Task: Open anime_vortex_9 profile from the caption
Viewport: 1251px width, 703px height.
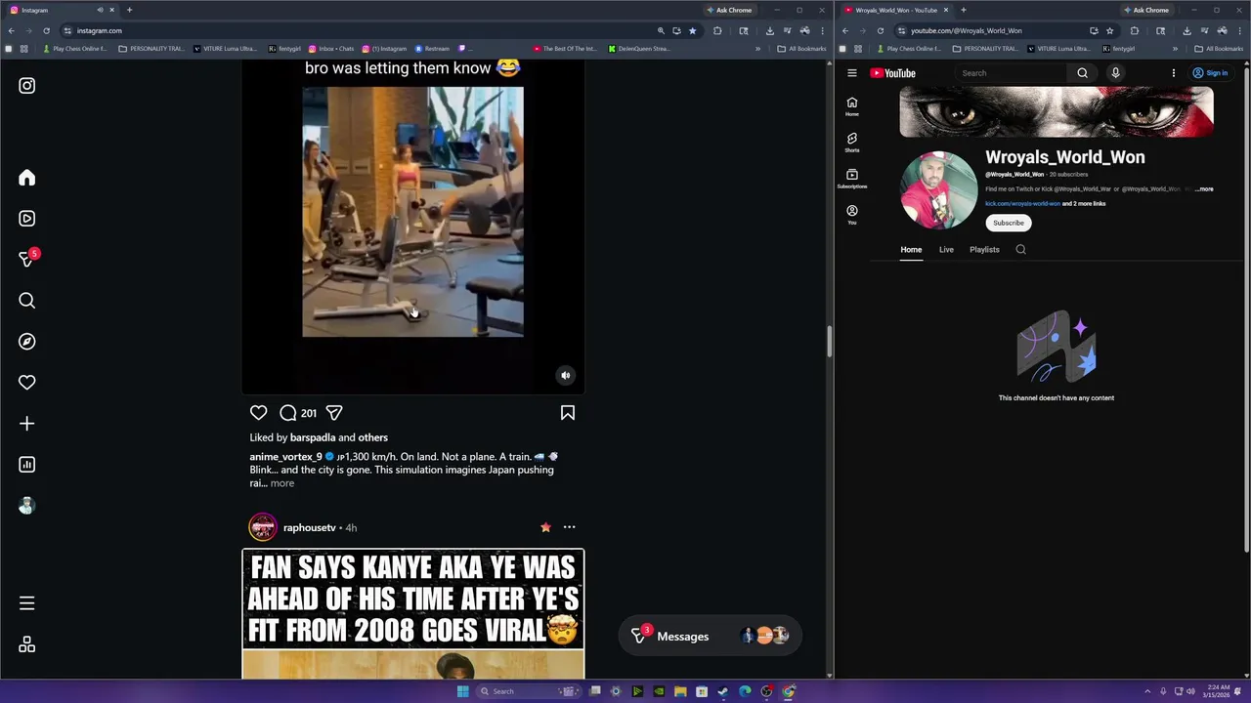Action: point(285,457)
